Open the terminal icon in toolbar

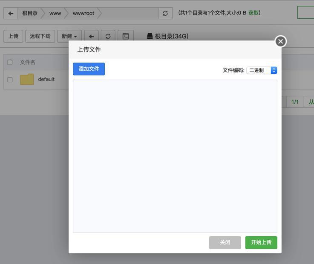pos(126,36)
